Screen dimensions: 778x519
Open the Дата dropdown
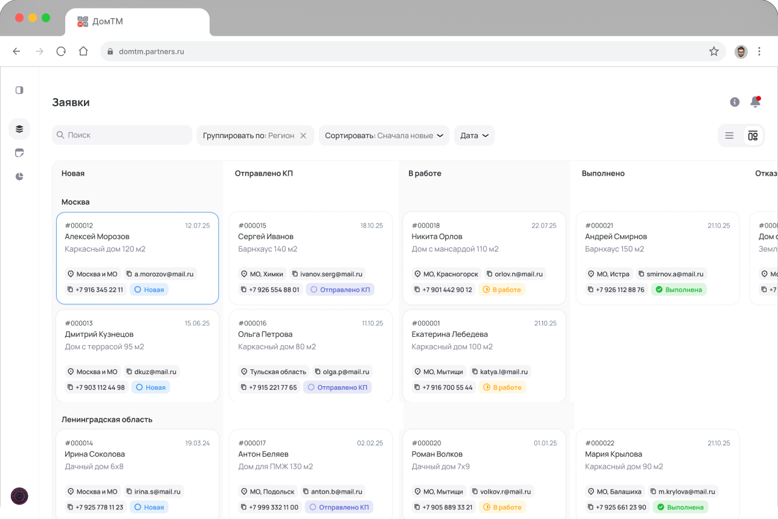pyautogui.click(x=474, y=136)
